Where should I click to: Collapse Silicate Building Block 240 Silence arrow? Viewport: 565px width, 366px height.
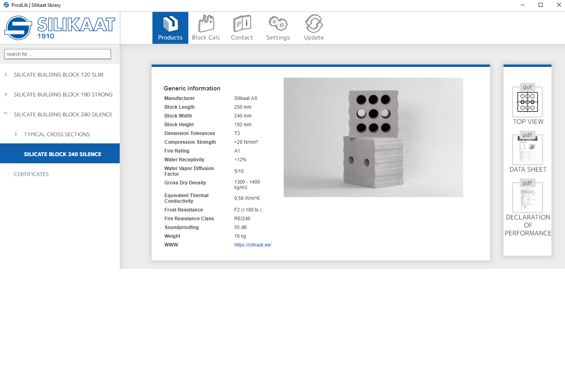tap(6, 114)
